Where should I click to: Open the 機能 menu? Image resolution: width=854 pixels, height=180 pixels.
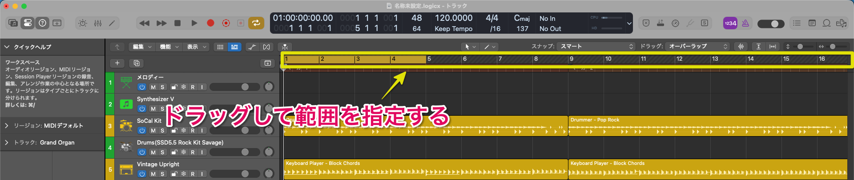click(x=169, y=47)
